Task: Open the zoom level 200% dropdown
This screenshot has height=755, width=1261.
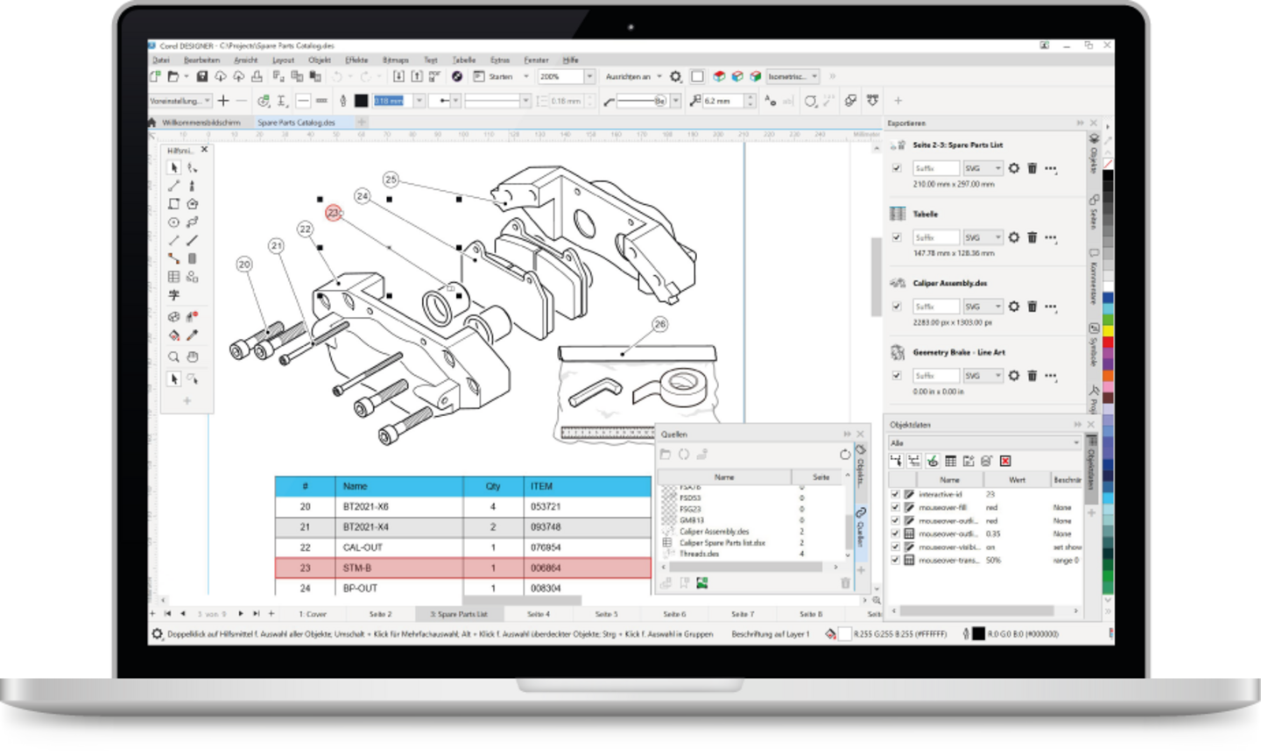Action: pos(589,77)
